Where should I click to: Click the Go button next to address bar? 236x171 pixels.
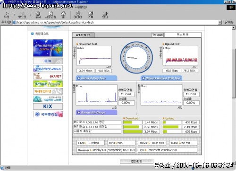point(229,22)
